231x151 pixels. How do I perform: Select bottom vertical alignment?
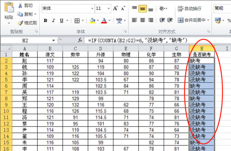pos(151,10)
